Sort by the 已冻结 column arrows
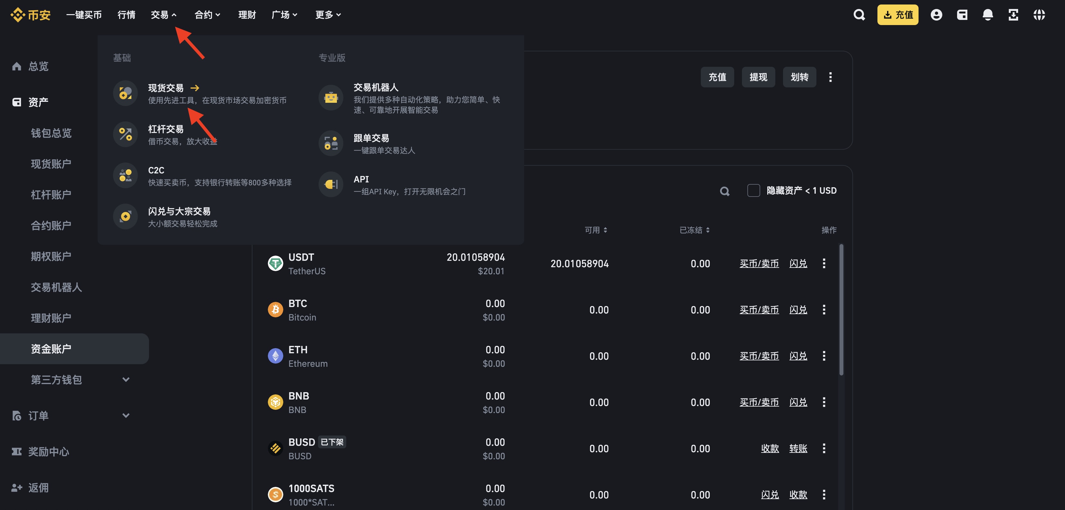Image resolution: width=1065 pixels, height=510 pixels. [708, 230]
